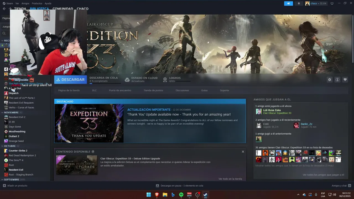Open the Amigos menu
This screenshot has width=354, height=199.
tap(25, 4)
